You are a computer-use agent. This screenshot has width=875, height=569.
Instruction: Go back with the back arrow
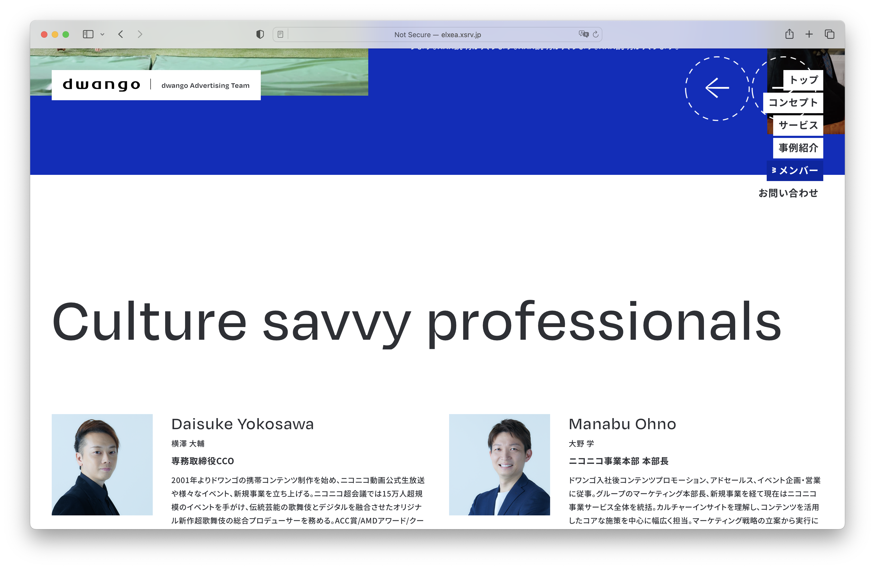click(x=121, y=34)
